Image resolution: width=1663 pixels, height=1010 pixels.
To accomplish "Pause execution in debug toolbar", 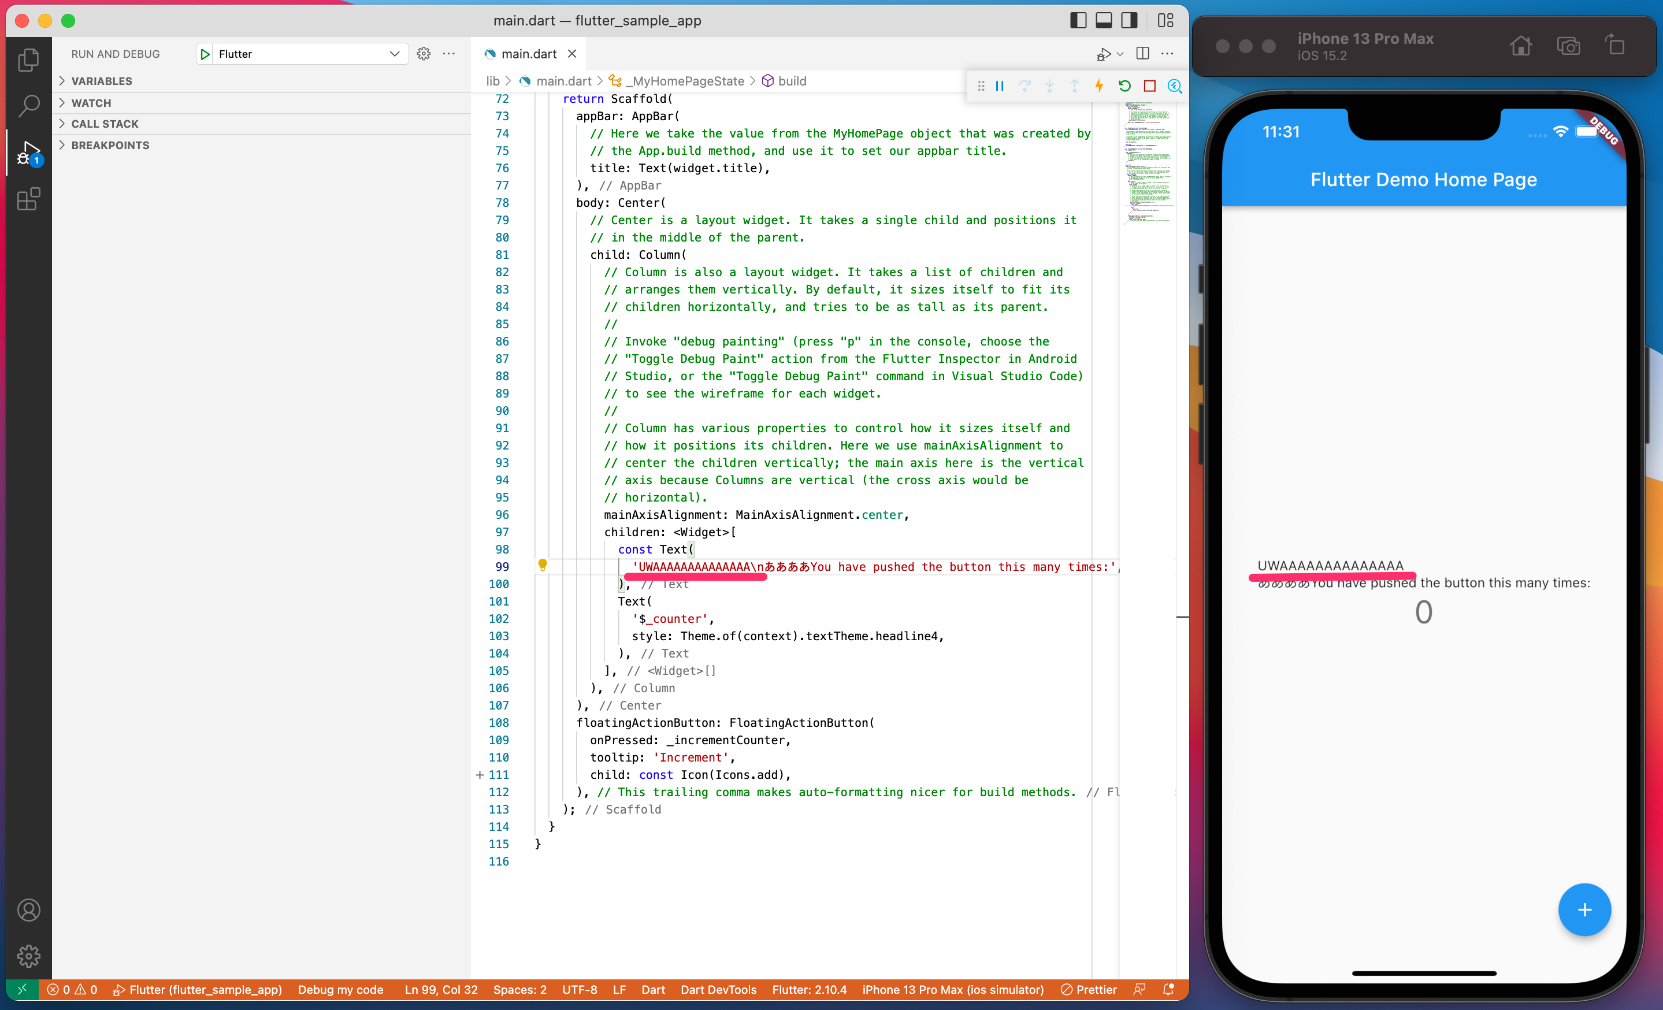I will 1000,86.
